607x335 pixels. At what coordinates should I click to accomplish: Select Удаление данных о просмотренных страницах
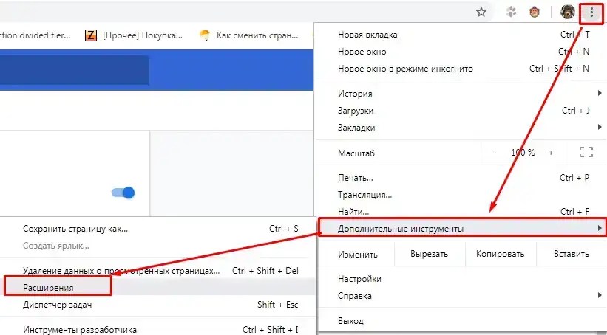click(x=157, y=271)
